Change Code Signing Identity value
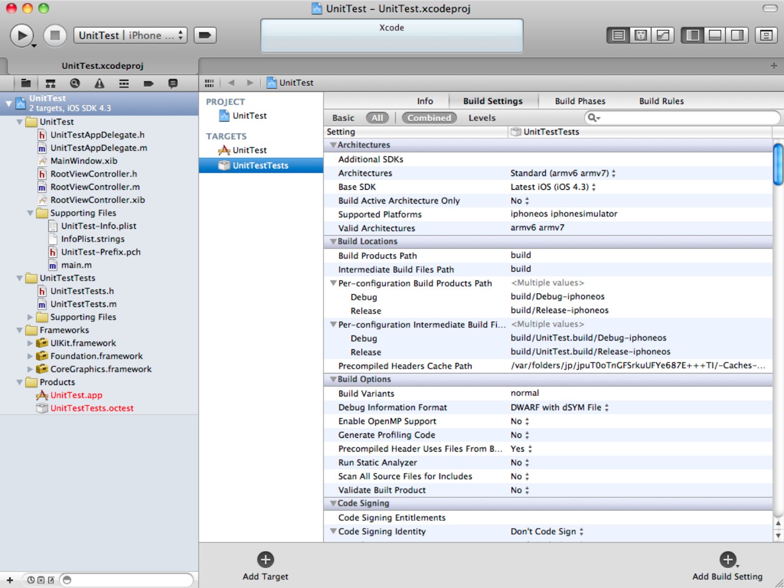The image size is (784, 588). [547, 531]
